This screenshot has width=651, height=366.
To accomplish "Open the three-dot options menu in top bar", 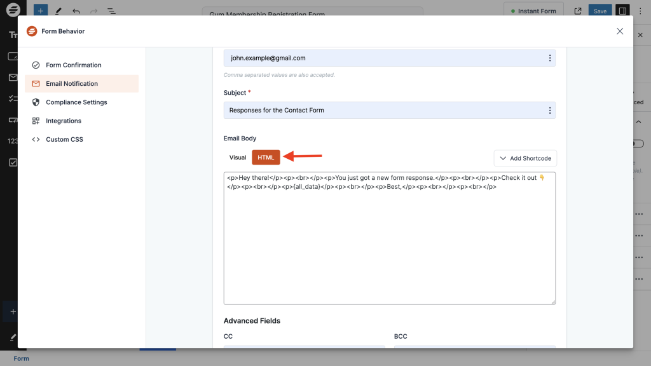I will [640, 11].
